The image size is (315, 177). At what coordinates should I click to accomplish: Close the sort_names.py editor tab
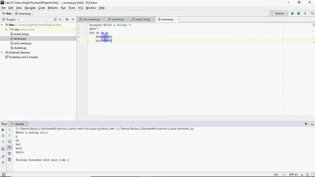(102, 20)
